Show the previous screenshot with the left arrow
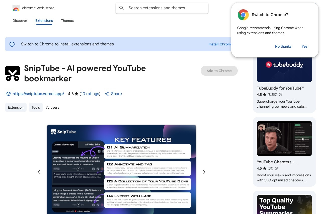 (39, 172)
